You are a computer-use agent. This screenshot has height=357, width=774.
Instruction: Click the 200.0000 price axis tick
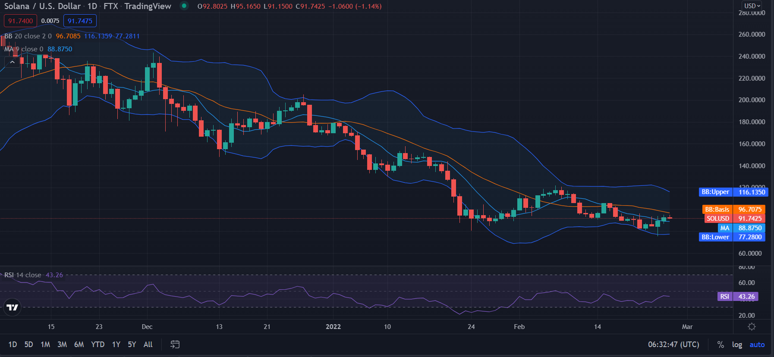752,100
